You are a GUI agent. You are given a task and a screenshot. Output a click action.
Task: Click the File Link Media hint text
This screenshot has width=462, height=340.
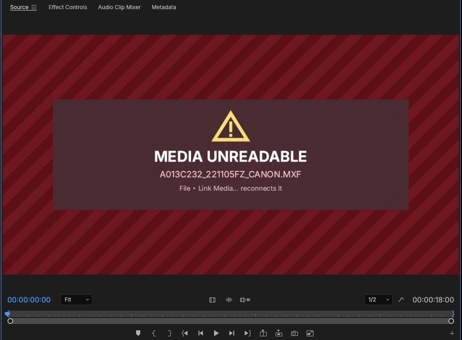pyautogui.click(x=231, y=189)
